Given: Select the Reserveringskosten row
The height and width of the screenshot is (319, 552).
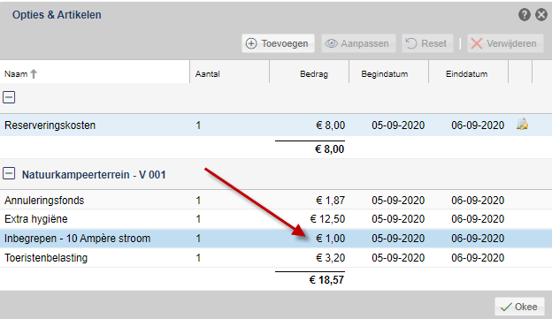Looking at the screenshot, I should [276, 125].
